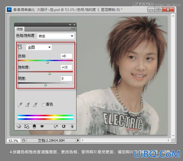
Task: Minimize the document window
Action: [151, 10]
